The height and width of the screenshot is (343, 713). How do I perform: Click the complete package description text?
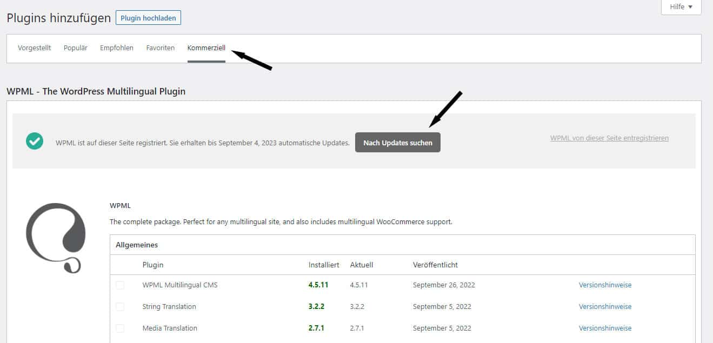(281, 221)
